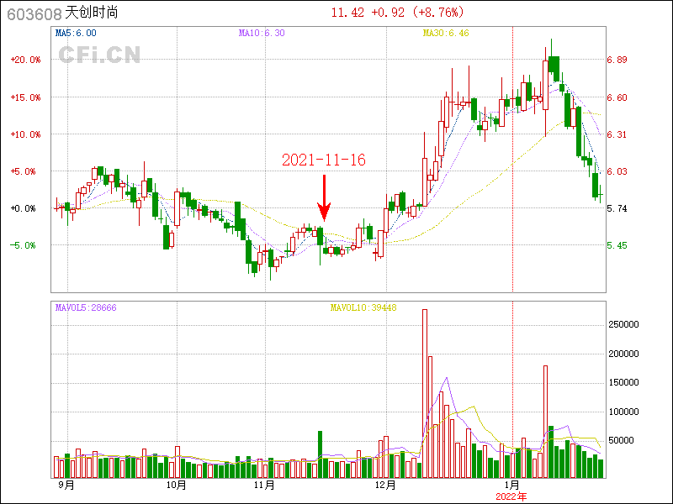Click the 6.60 price axis value
This screenshot has width=673, height=504.
617,97
